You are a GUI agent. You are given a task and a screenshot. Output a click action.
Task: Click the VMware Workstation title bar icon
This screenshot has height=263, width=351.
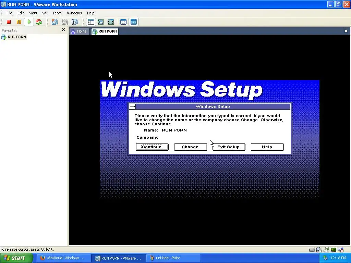3,4
